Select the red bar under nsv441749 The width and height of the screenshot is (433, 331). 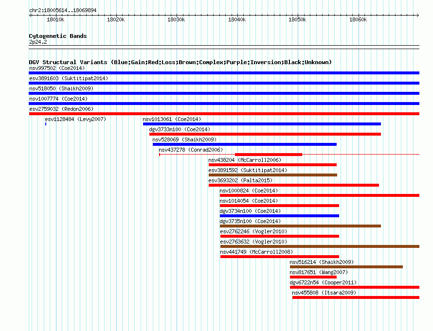280,257
